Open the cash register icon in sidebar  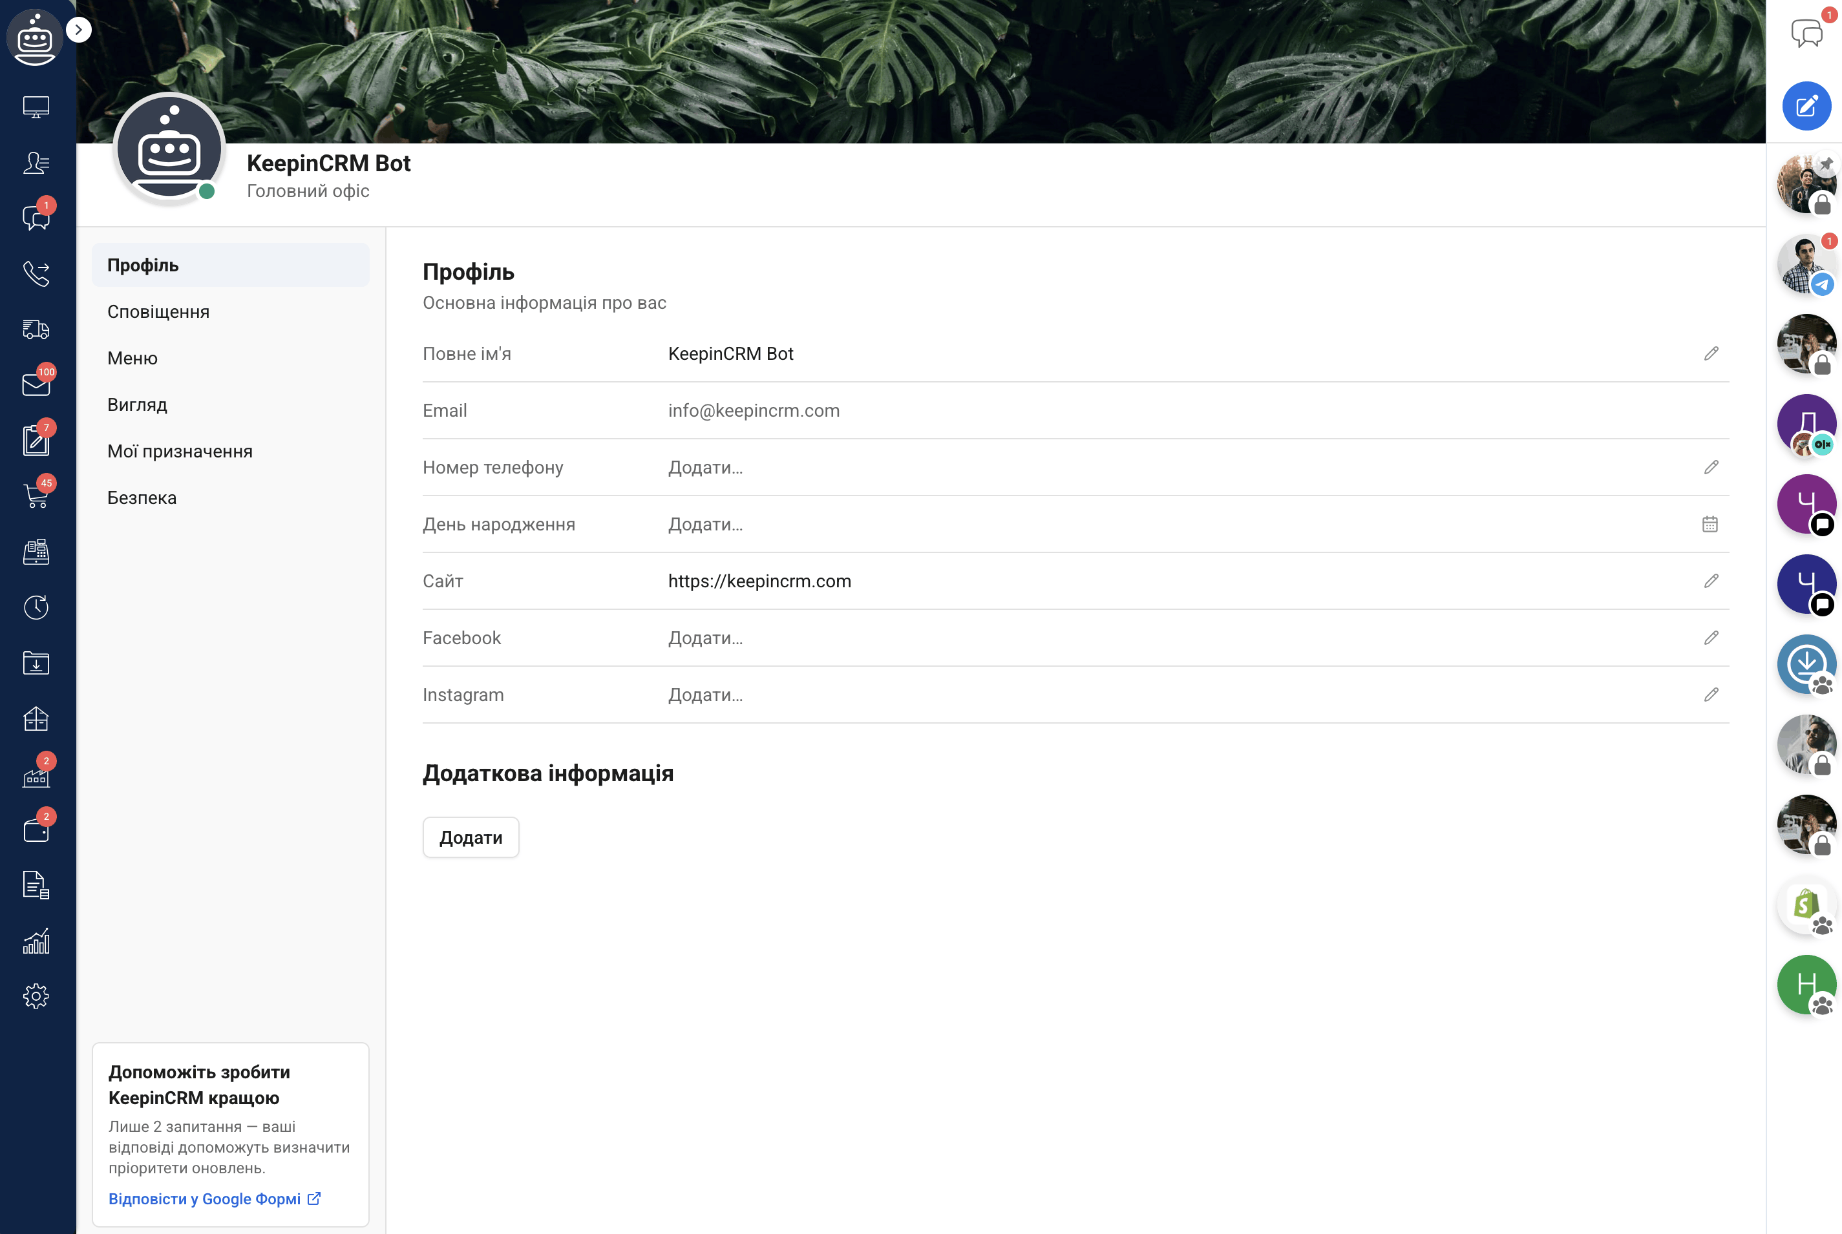click(x=36, y=552)
